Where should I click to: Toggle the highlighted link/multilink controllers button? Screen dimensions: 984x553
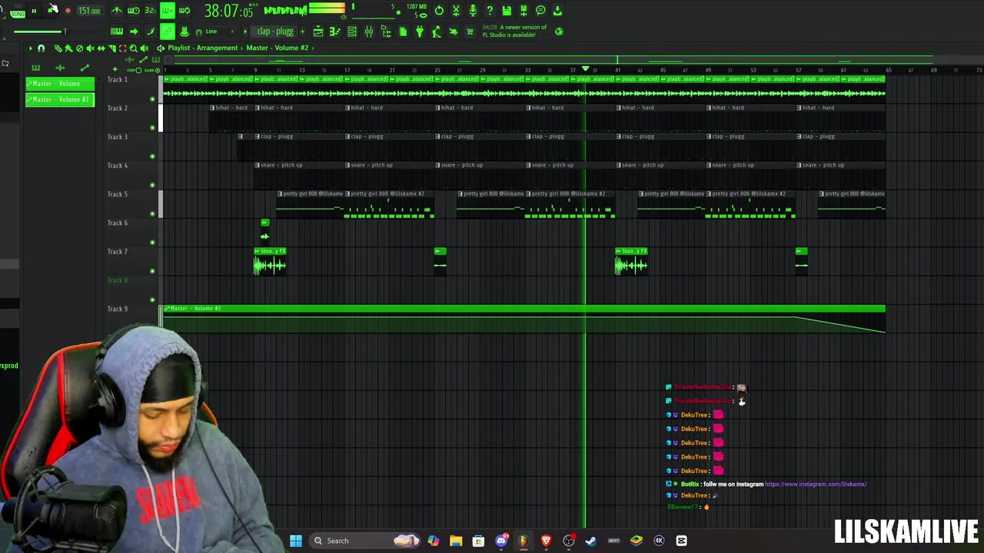point(167,31)
